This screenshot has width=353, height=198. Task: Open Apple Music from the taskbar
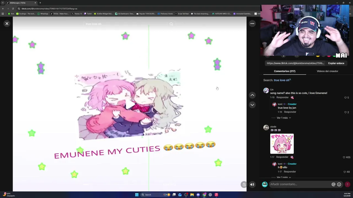216,195
